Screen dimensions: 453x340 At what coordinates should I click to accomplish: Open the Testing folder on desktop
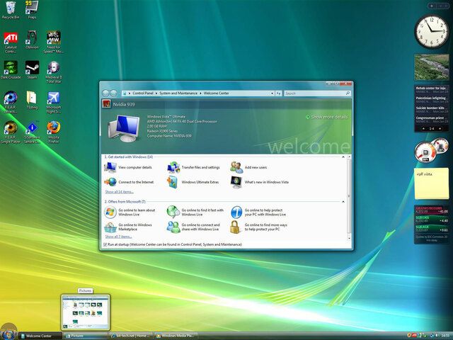(32, 101)
